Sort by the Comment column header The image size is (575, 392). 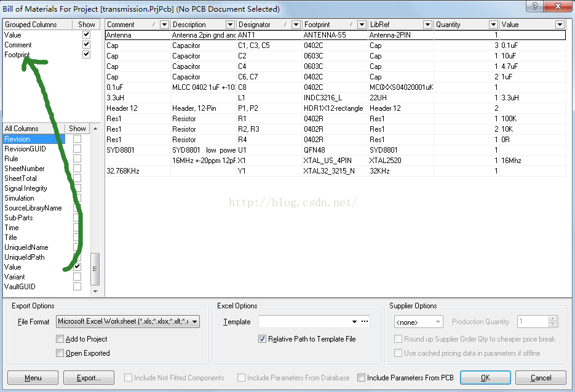(133, 25)
